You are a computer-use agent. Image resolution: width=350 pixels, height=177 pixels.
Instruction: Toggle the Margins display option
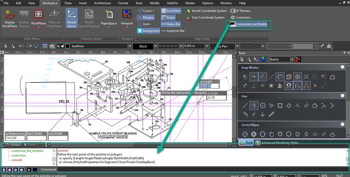146,17
